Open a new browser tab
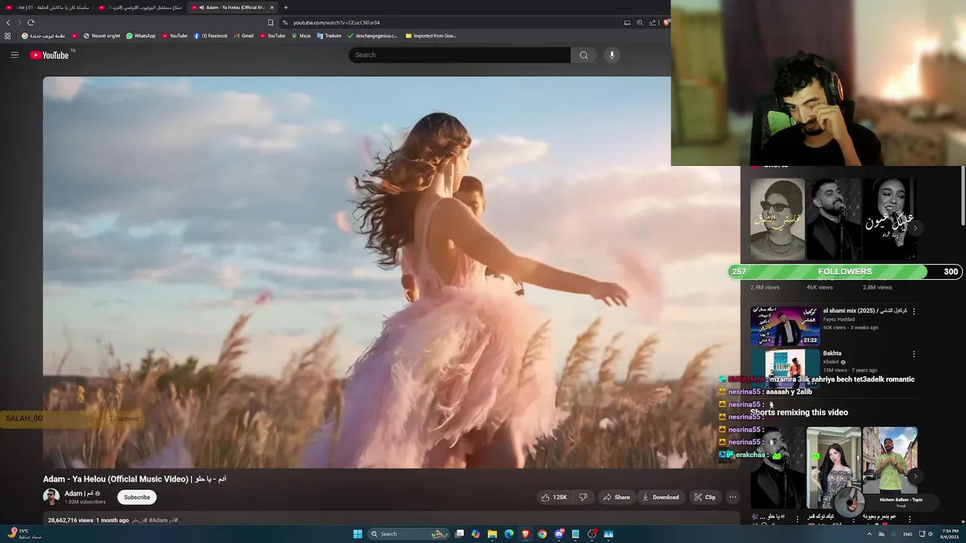The image size is (966, 543). [285, 8]
